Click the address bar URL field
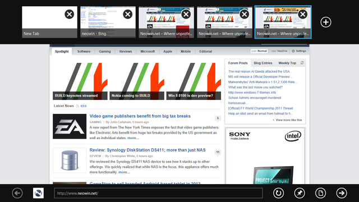The width and height of the screenshot is (359, 202). (158, 193)
